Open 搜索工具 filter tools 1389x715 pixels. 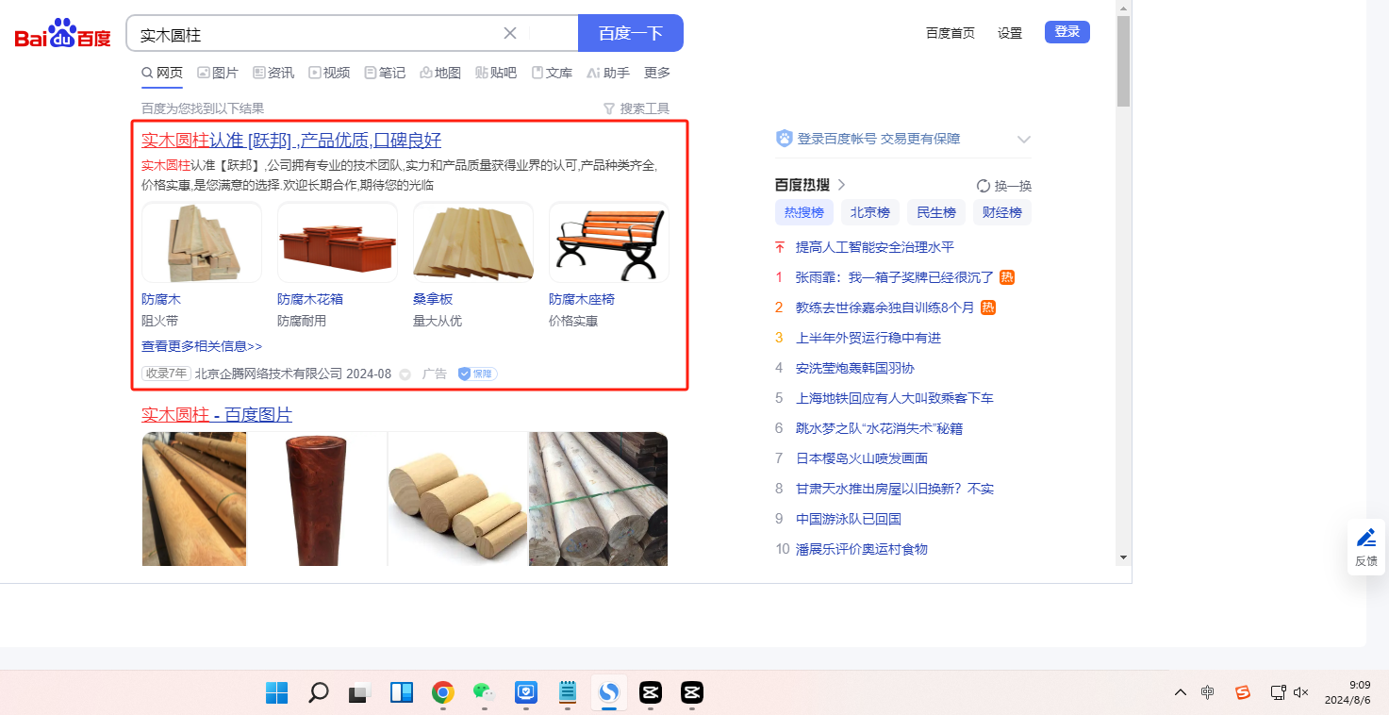[x=637, y=108]
